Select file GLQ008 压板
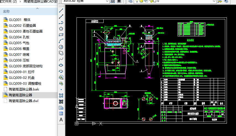The height and width of the screenshot is (136, 236). tap(19, 60)
